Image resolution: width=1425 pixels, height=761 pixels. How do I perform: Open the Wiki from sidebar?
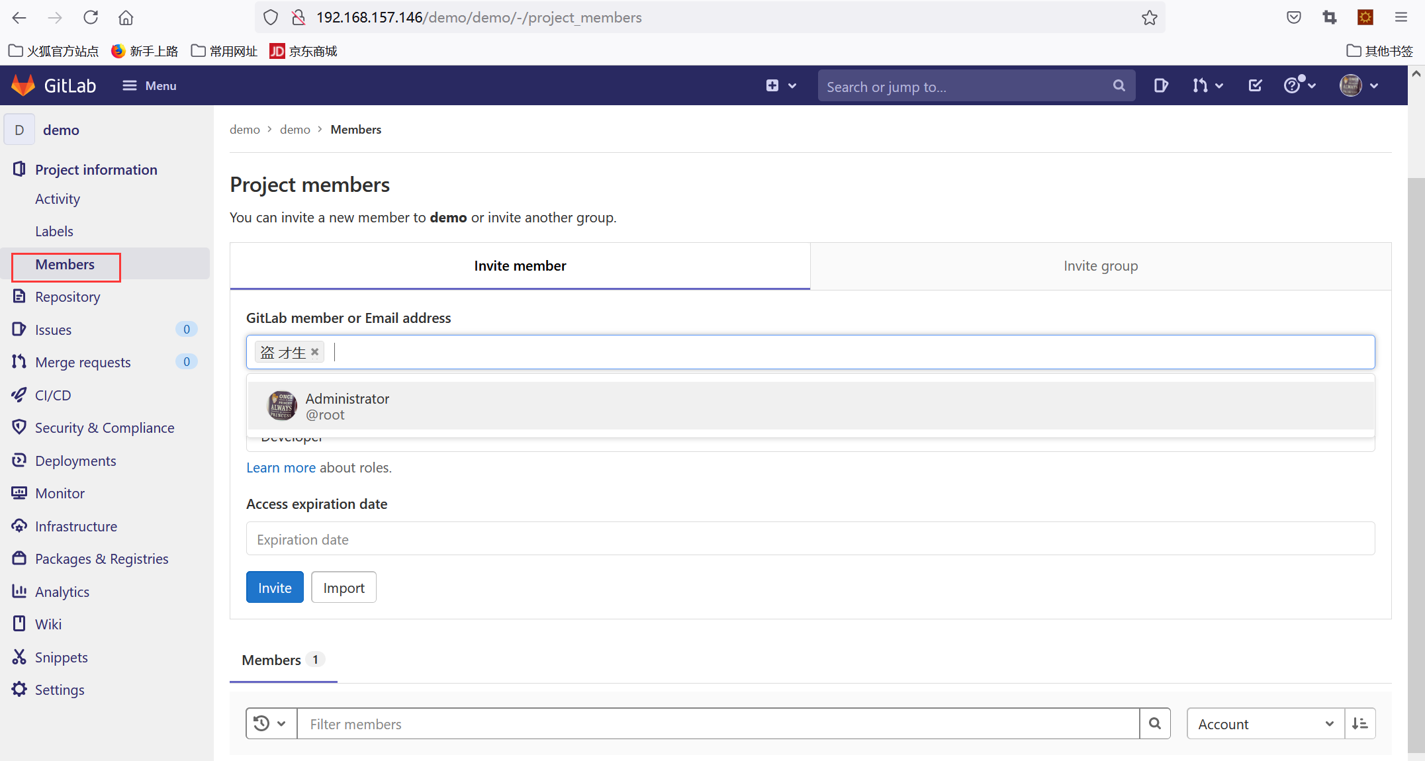pyautogui.click(x=48, y=623)
